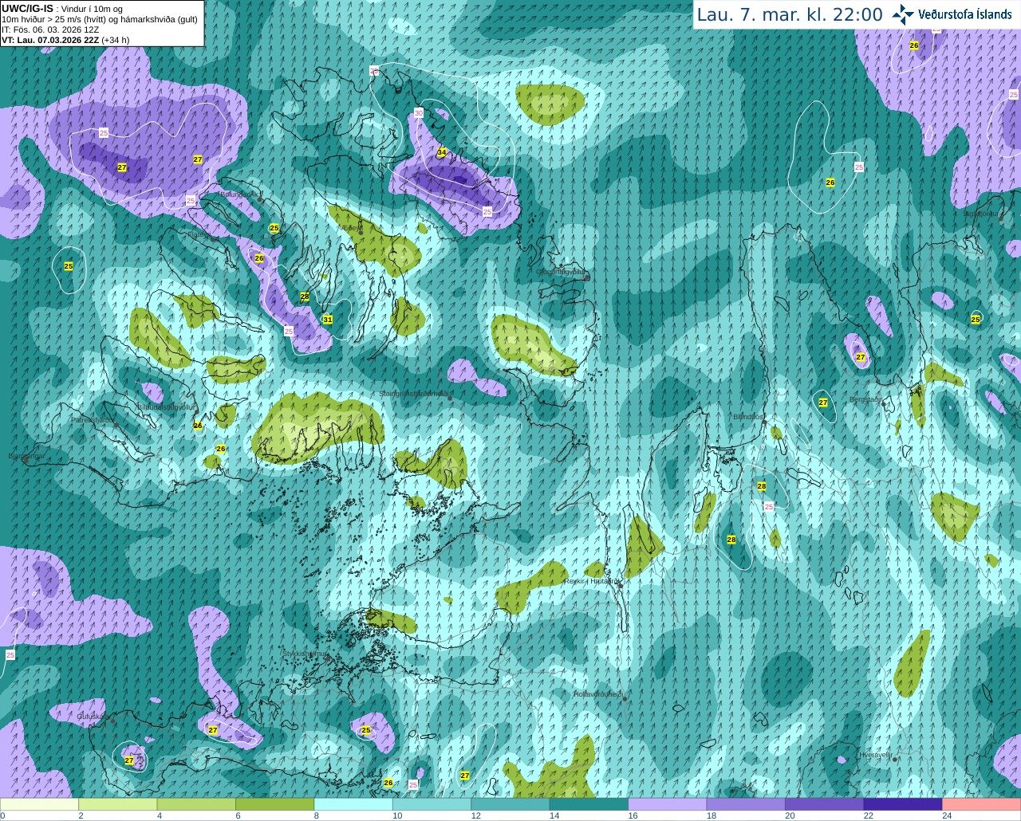Pick the dark indigo 22–24 m/s legend swatch
This screenshot has height=821, width=1021.
[903, 804]
